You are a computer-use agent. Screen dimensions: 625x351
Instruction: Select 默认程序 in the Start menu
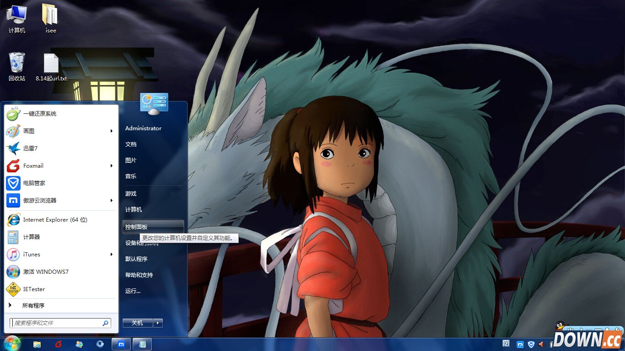coord(136,259)
